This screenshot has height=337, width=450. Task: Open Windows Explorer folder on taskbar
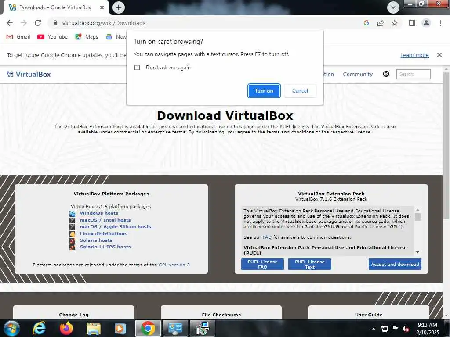click(x=94, y=328)
